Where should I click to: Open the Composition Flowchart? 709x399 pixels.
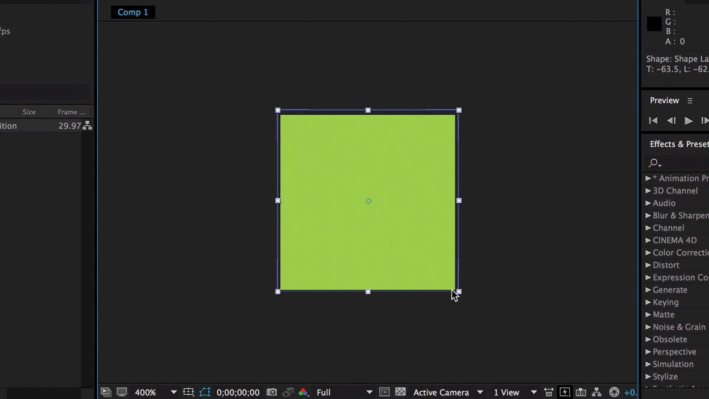596,391
